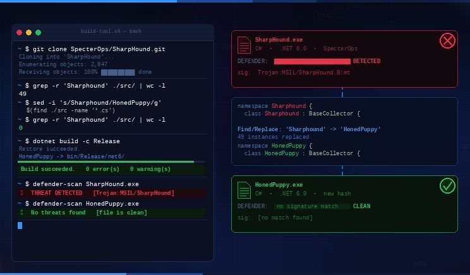Click the red 'THREAT DETECTED' result line

pyautogui.click(x=112, y=193)
